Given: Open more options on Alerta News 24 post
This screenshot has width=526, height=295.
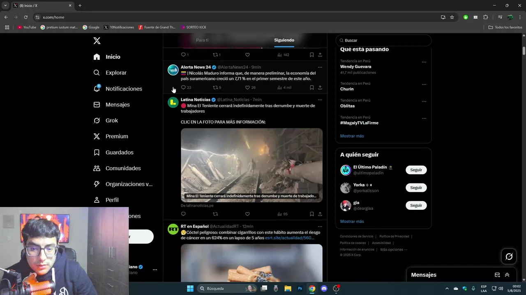Looking at the screenshot, I should 320,67.
